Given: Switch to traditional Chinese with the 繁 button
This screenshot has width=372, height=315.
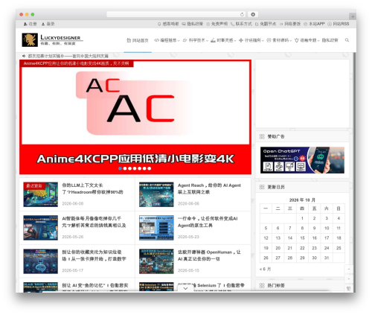Looking at the screenshot, I should [348, 288].
